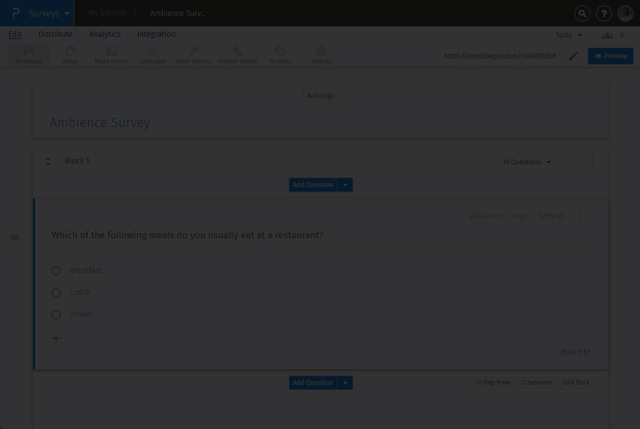The height and width of the screenshot is (429, 640).
Task: Switch to the Distribute tab
Action: (56, 34)
